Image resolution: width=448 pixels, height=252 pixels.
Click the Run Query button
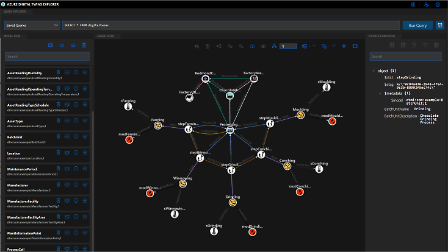pos(417,25)
